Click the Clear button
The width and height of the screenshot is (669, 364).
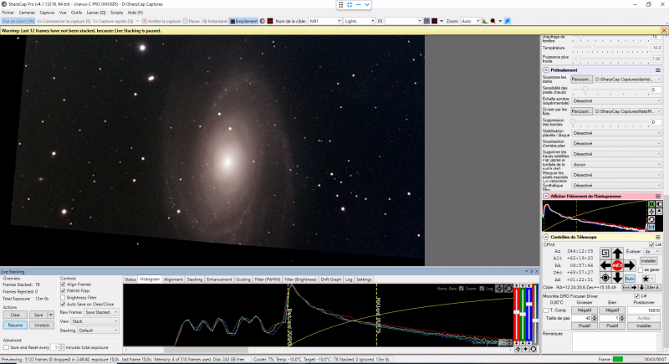(15, 315)
